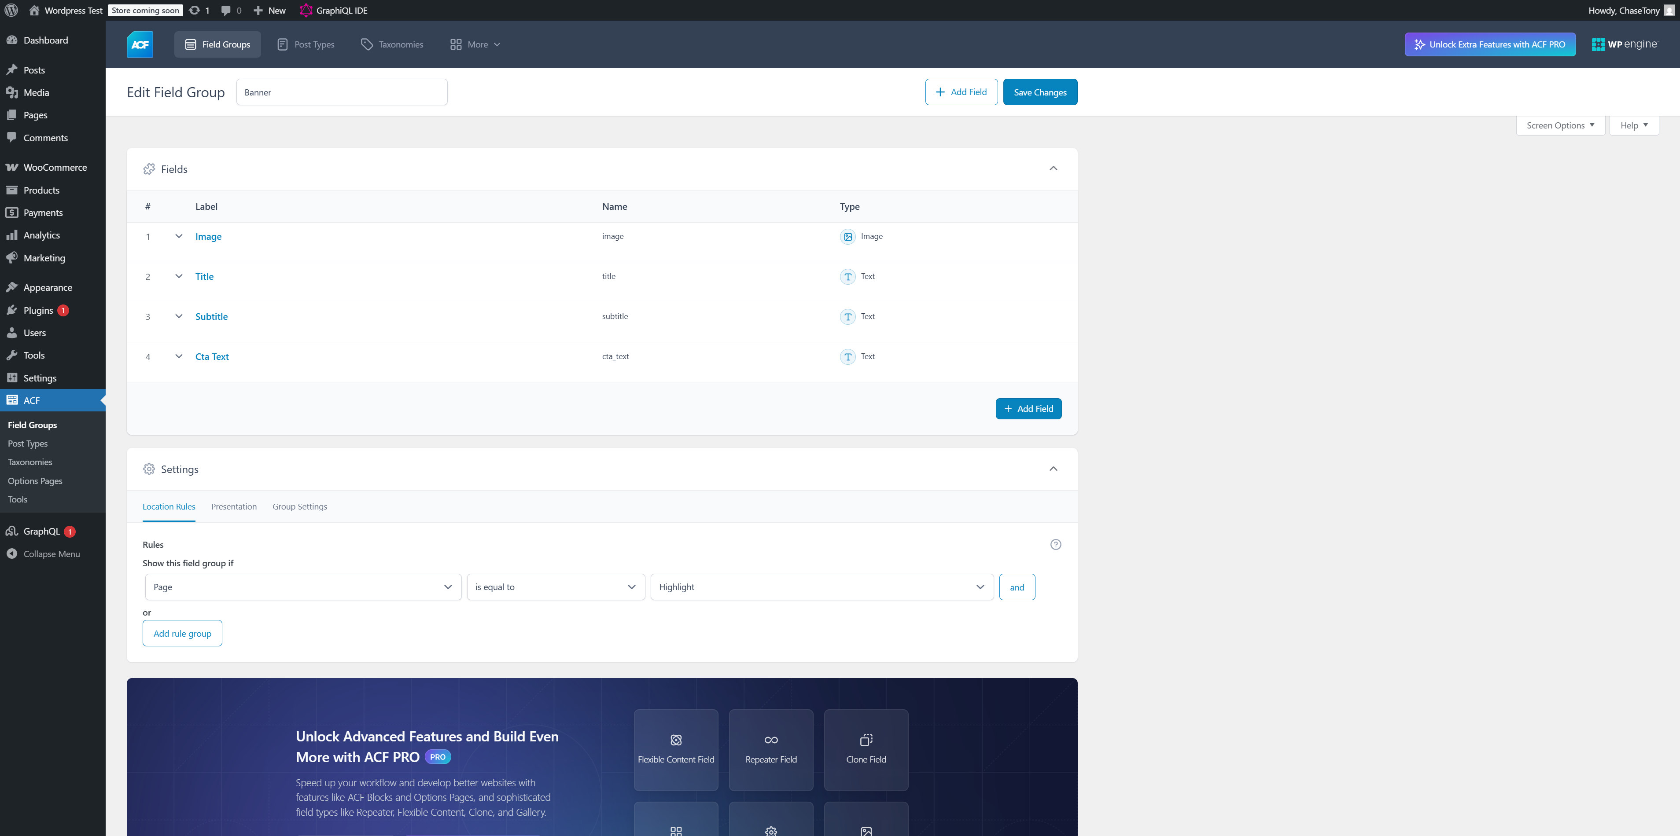Screen dimensions: 1680x836
Task: Collapse the Fields panel
Action: point(1053,169)
